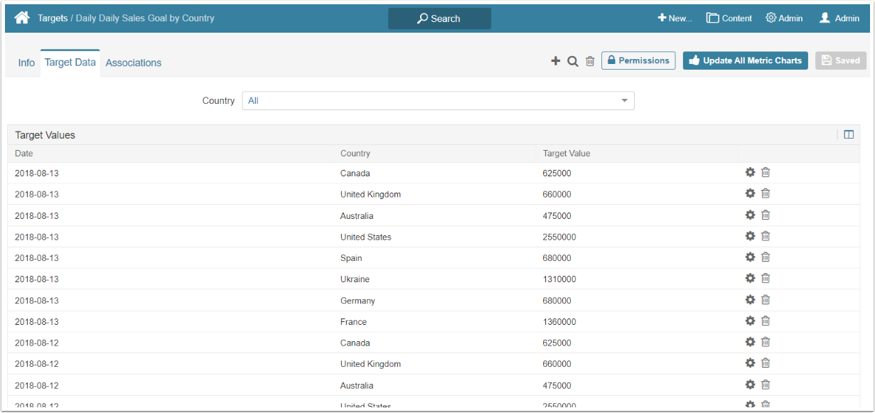Click trash icon in the France row
This screenshot has width=875, height=413.
[766, 321]
